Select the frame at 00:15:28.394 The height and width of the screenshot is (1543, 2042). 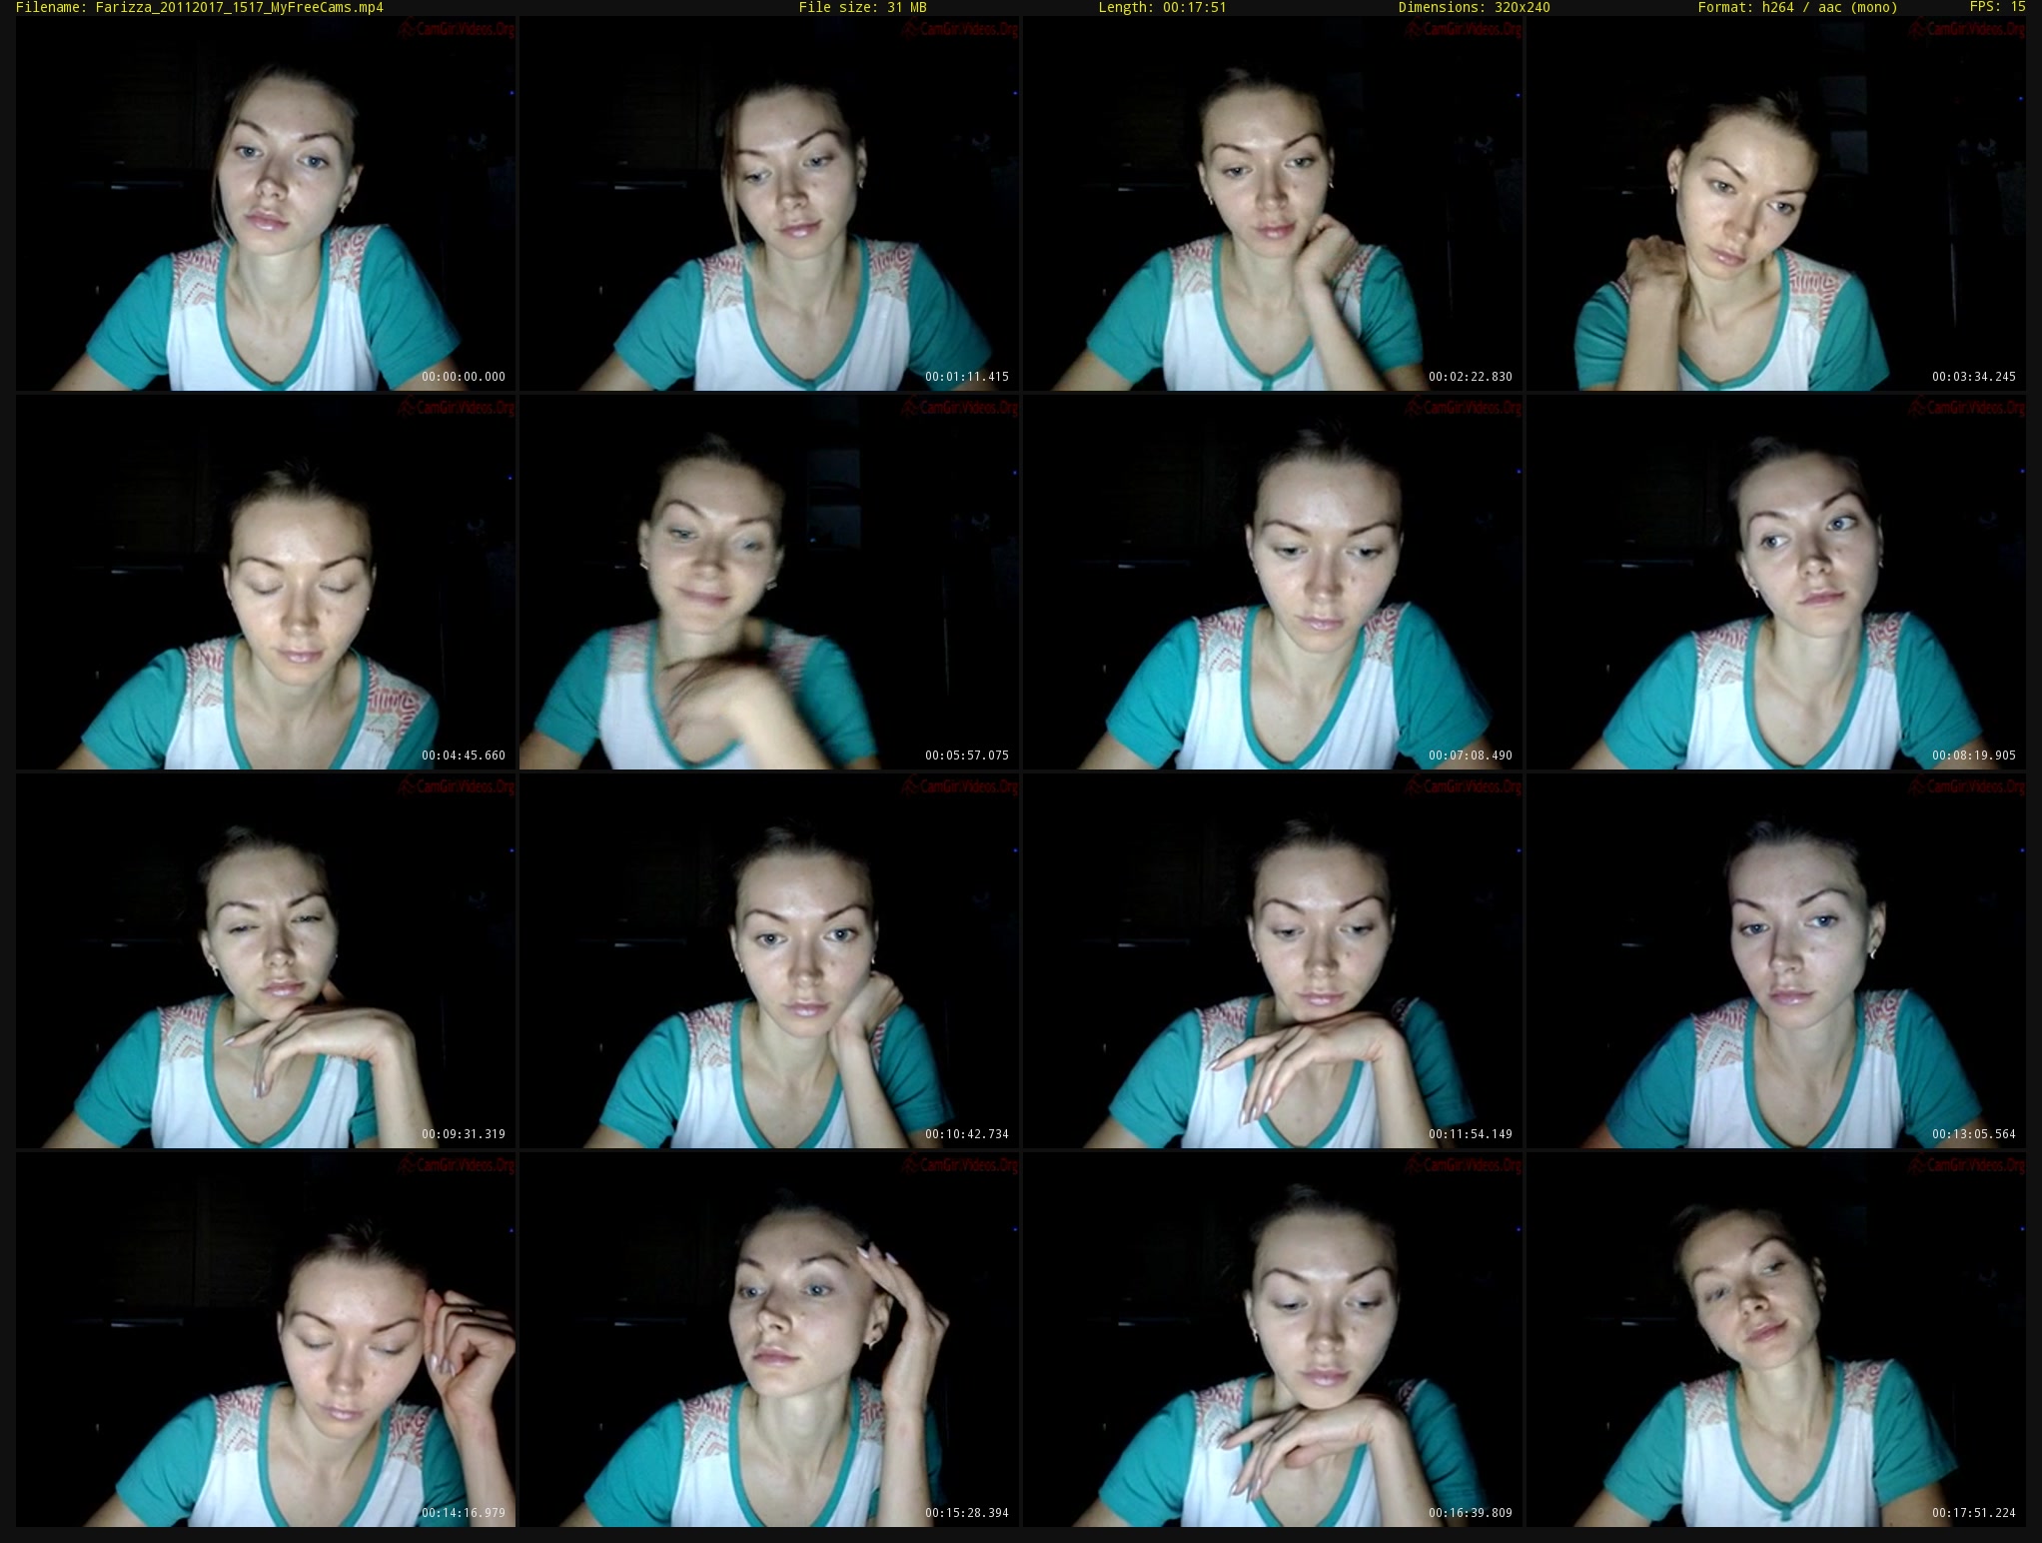click(769, 1340)
